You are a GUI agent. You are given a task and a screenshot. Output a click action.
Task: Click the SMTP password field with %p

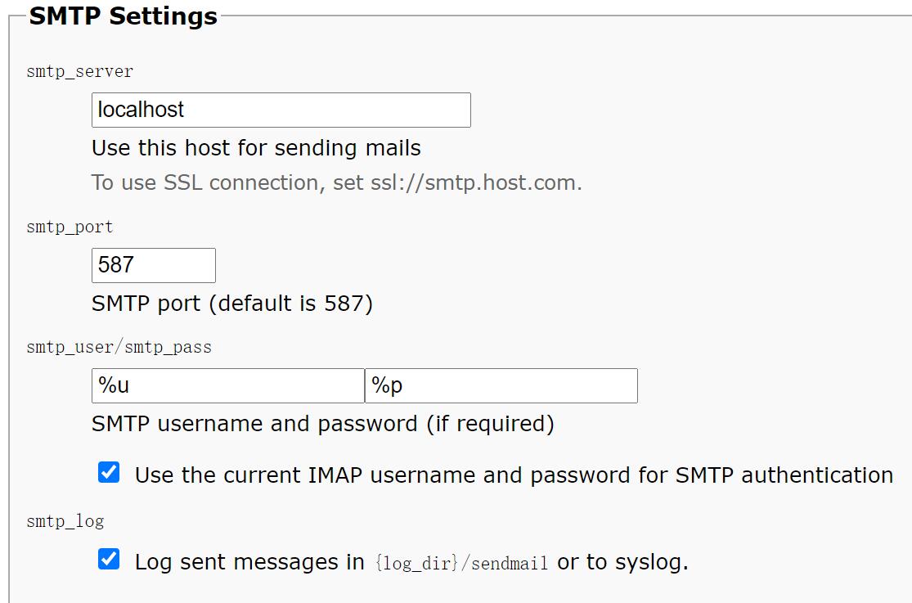(501, 385)
